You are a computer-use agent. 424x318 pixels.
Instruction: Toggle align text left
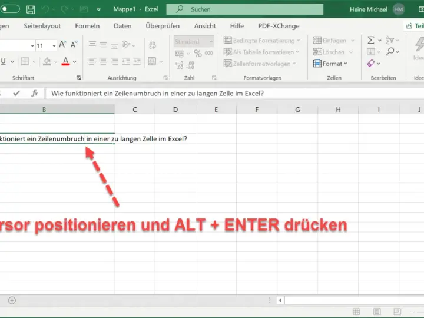pyautogui.click(x=92, y=61)
